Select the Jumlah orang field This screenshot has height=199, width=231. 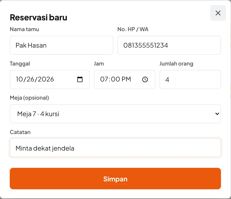(190, 80)
